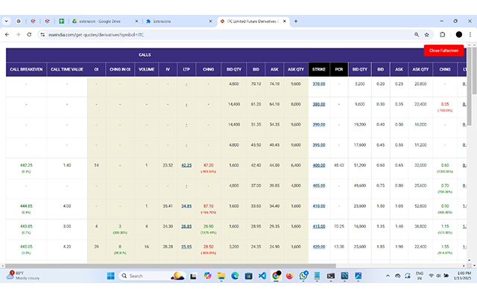Click the CALL BREAKEVEN column header
This screenshot has width=477, height=298.
26,69
